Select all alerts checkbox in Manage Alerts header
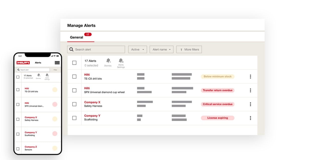321x160 pixels. tap(74, 63)
